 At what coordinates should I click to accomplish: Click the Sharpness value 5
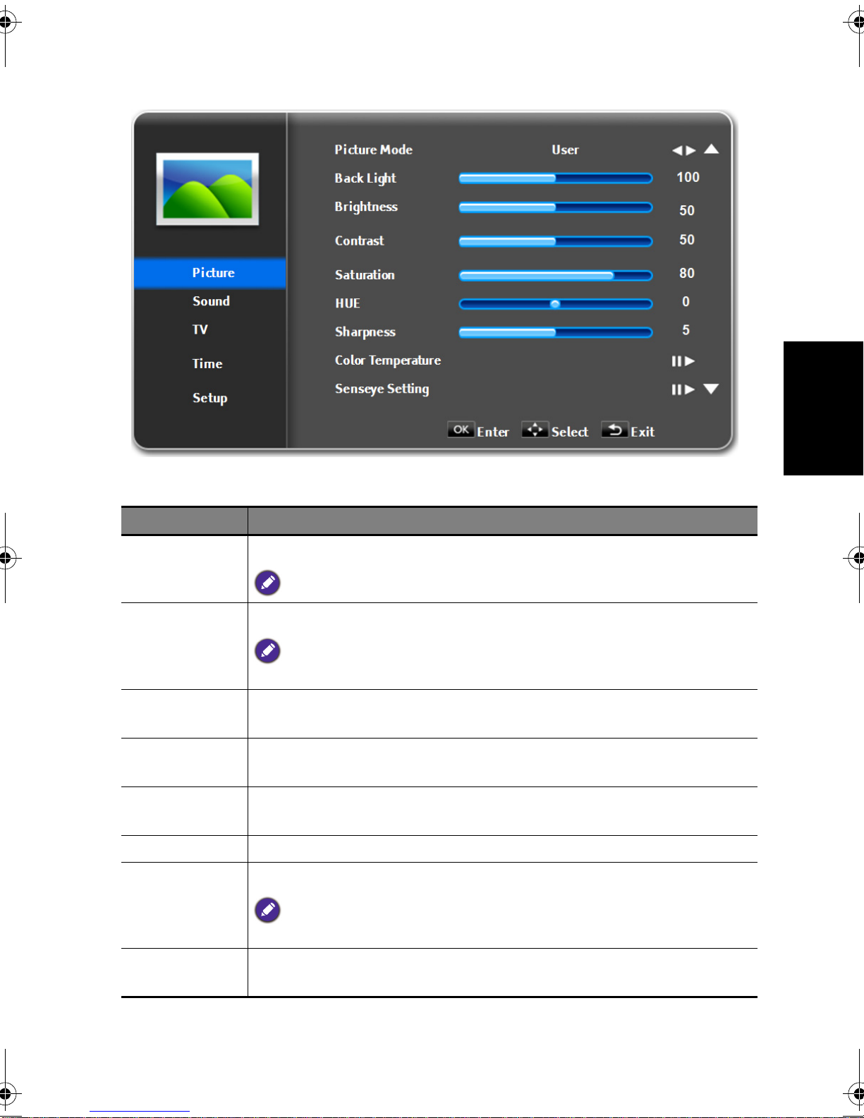(686, 331)
